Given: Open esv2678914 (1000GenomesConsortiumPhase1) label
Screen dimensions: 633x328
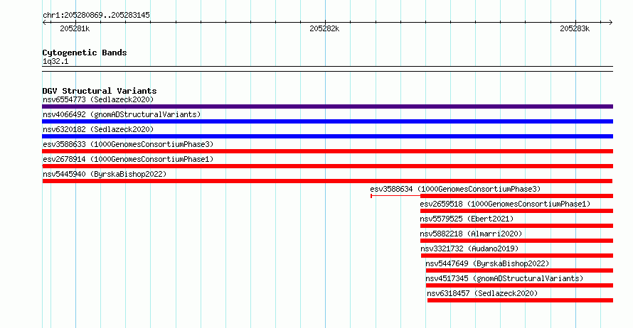Looking at the screenshot, I should point(128,159).
